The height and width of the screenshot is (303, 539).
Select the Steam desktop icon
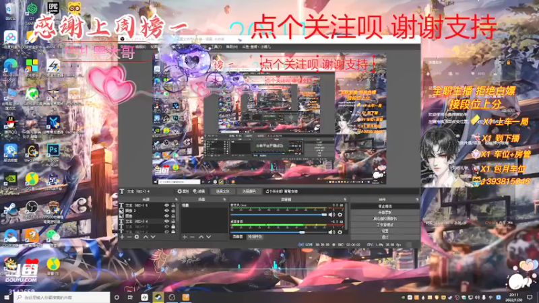click(11, 211)
